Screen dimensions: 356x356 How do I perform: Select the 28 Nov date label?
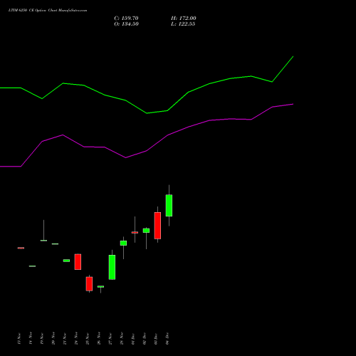tap(122, 338)
